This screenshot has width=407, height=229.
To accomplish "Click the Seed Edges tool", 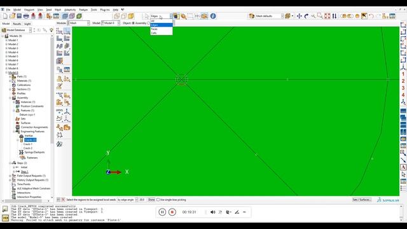I will 67,31.
